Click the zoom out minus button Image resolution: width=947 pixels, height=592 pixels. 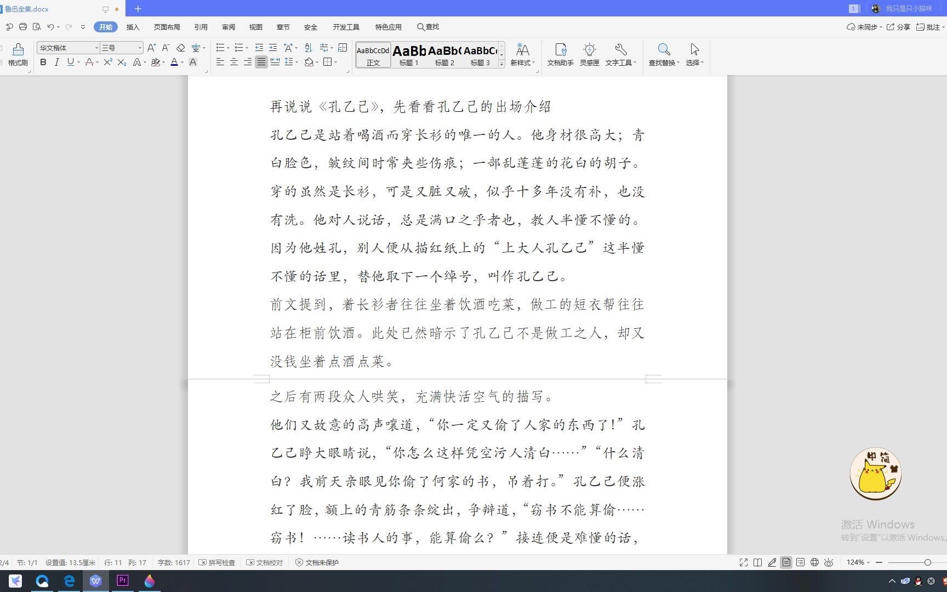point(879,562)
